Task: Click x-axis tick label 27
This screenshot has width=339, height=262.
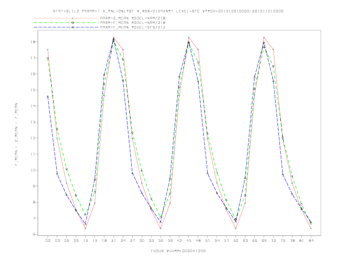Action: [x=132, y=241]
